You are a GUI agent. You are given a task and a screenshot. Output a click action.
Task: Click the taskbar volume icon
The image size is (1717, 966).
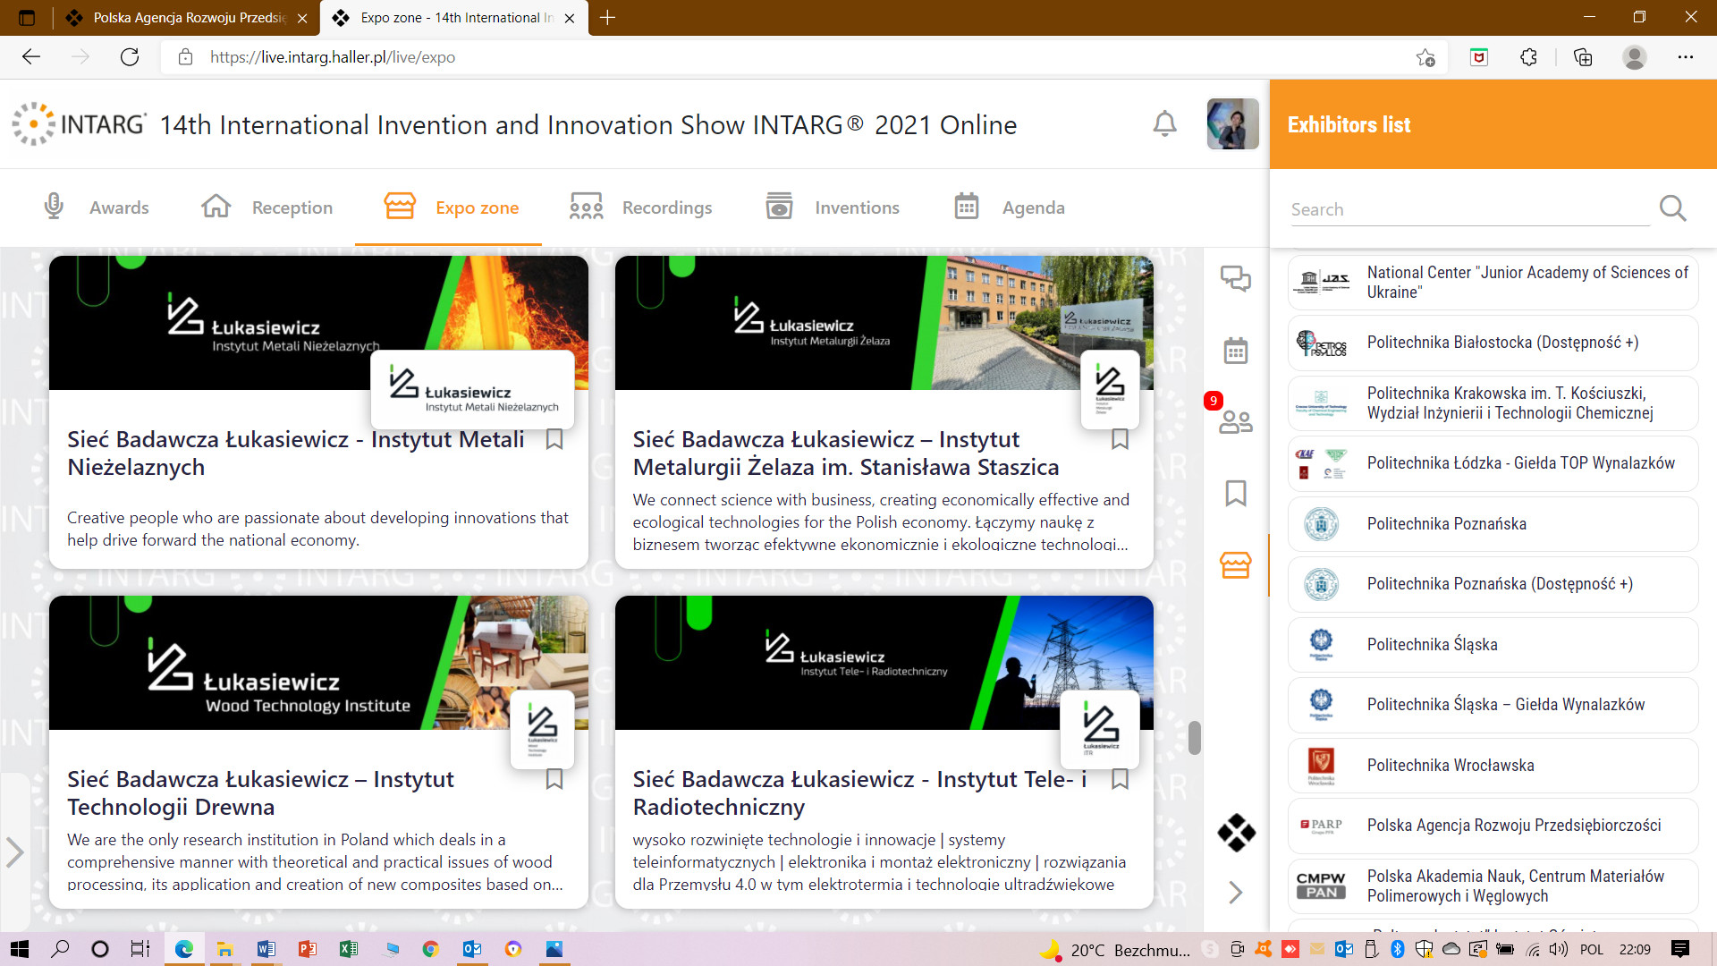point(1559,949)
